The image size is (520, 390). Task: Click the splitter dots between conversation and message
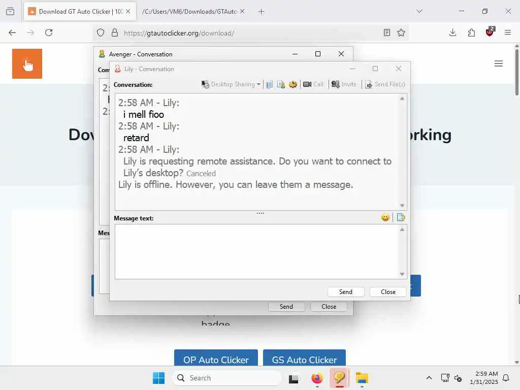tap(261, 213)
